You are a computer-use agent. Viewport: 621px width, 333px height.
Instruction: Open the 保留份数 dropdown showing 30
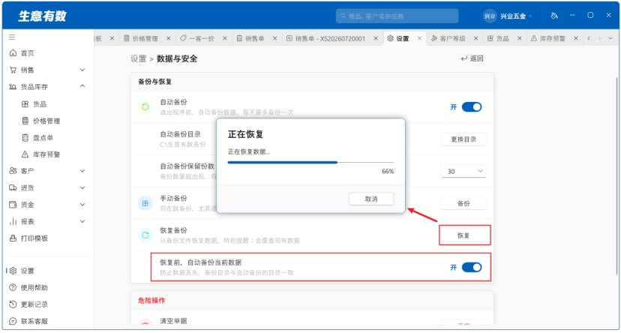tap(463, 172)
